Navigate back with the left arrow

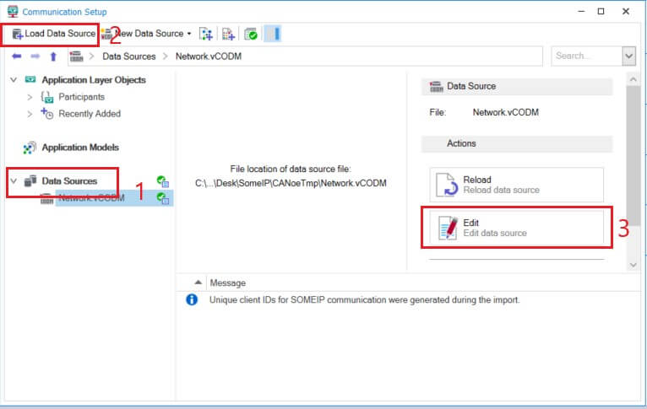(17, 57)
